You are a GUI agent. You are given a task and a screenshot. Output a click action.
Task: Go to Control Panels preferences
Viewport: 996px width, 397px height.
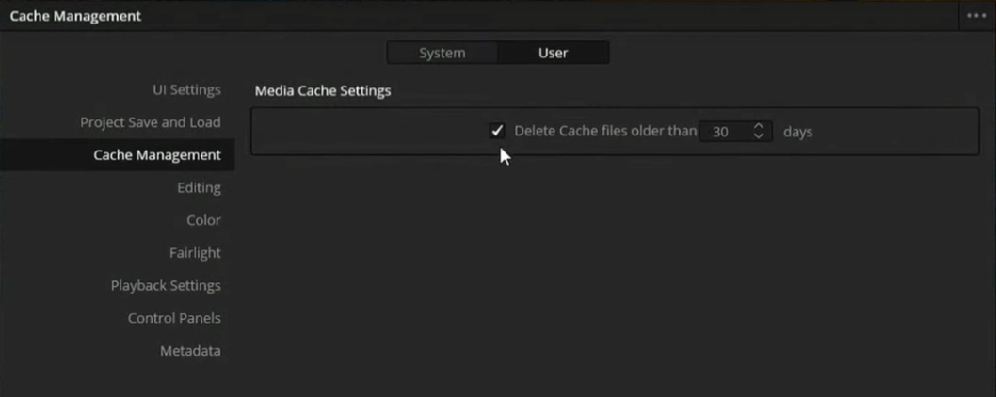[174, 318]
